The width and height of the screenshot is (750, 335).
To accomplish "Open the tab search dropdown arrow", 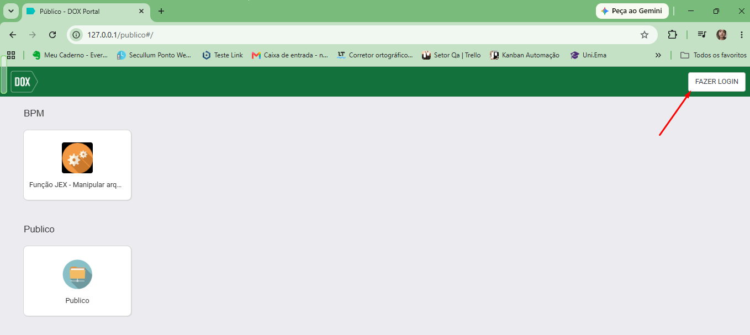I will pyautogui.click(x=11, y=11).
